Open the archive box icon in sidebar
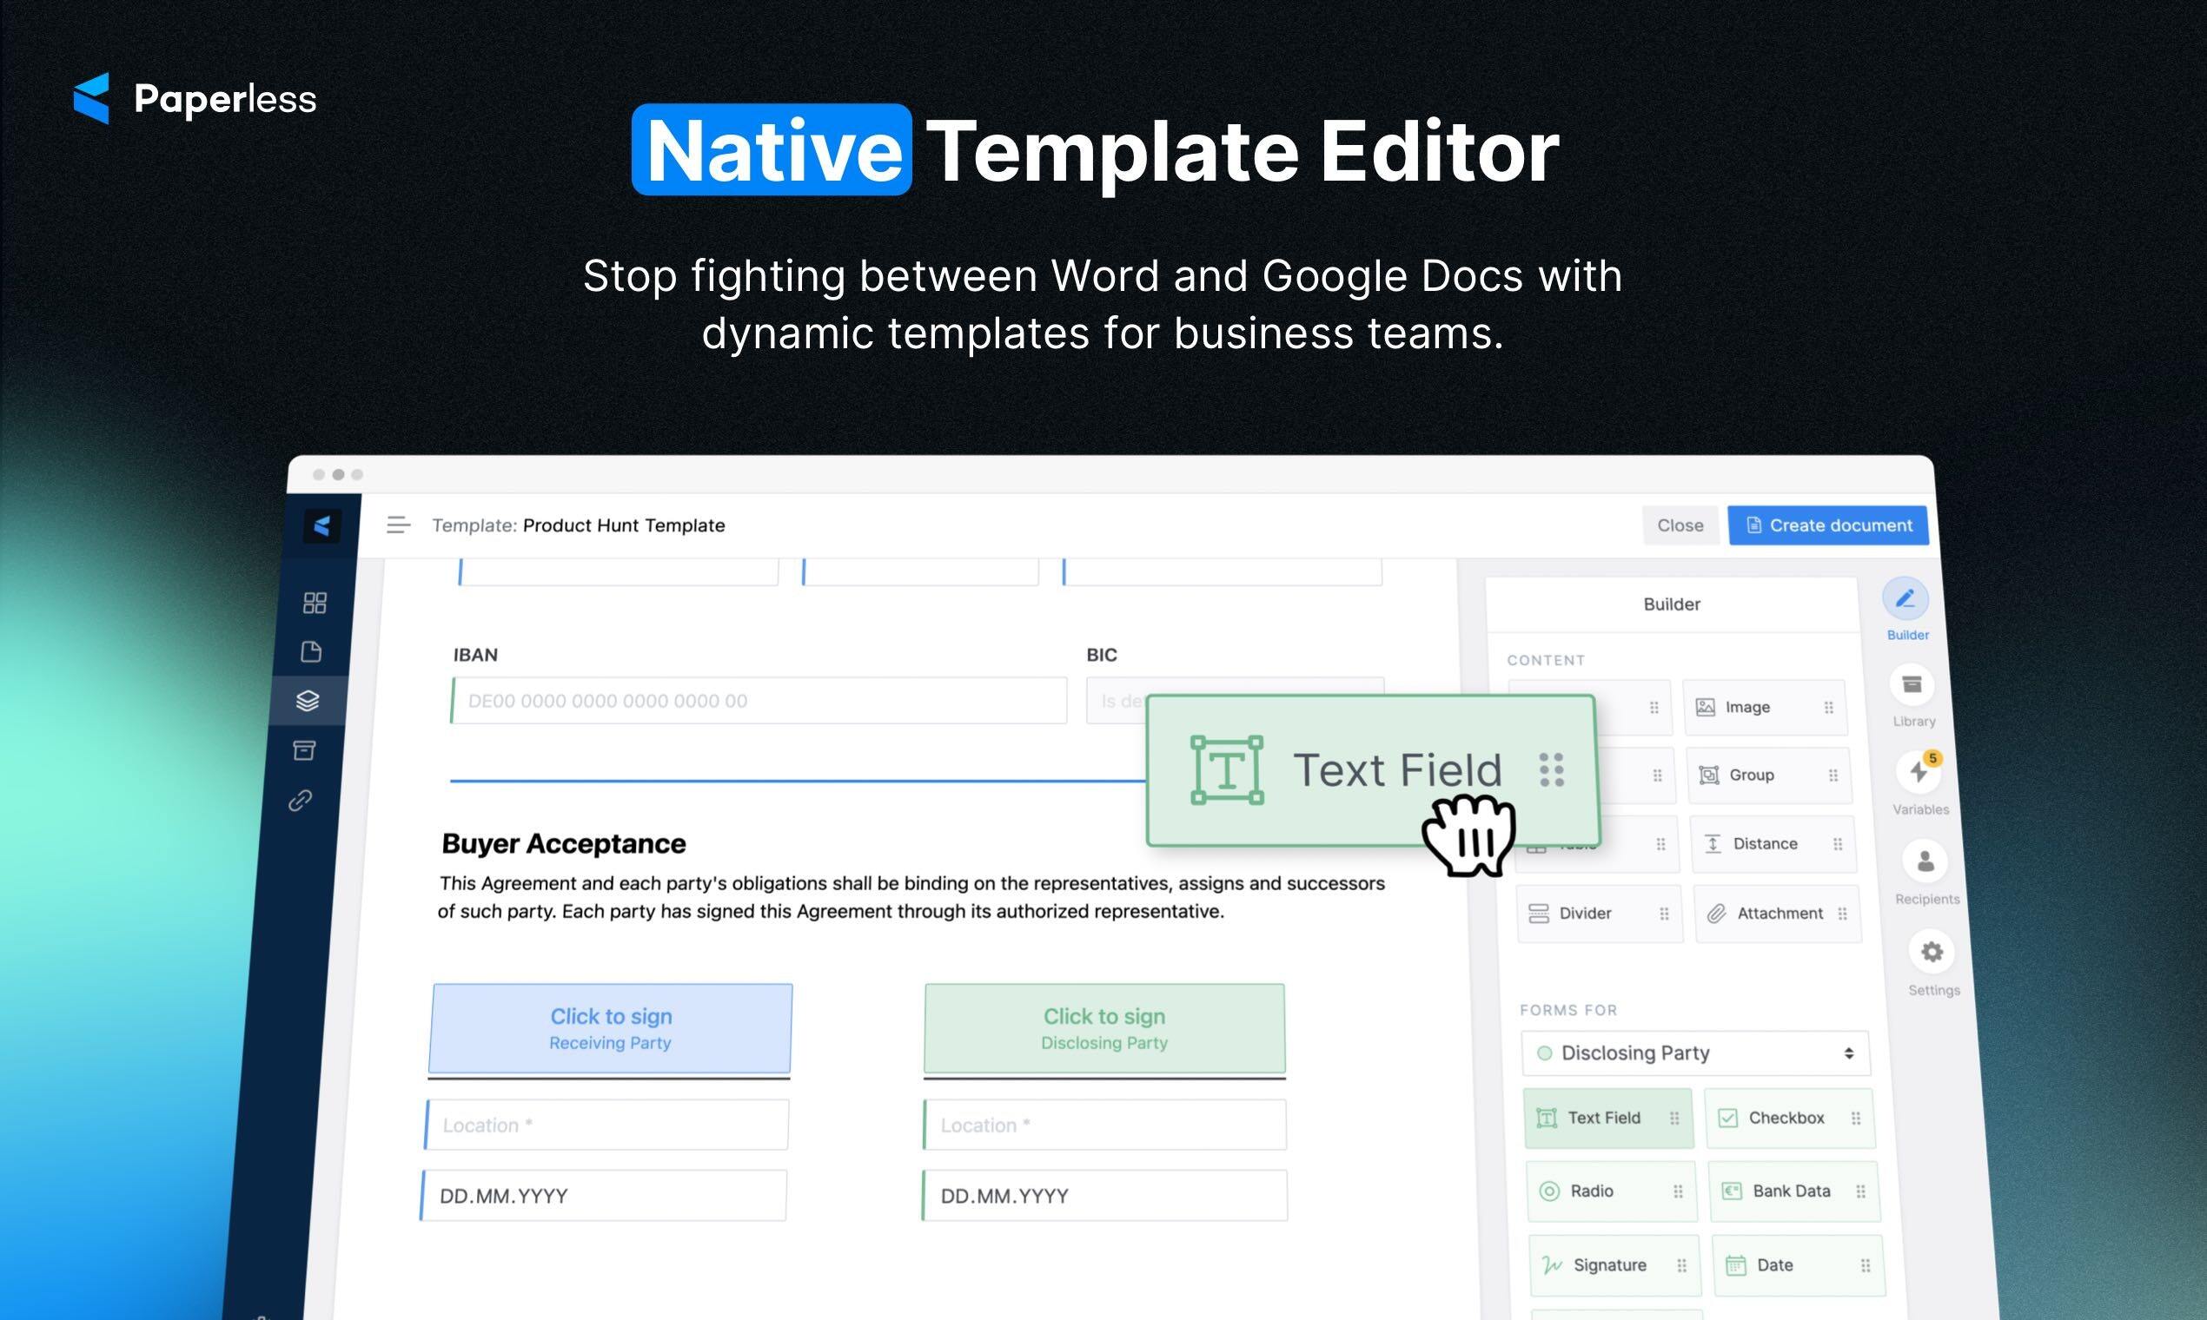This screenshot has height=1320, width=2207. (x=303, y=750)
